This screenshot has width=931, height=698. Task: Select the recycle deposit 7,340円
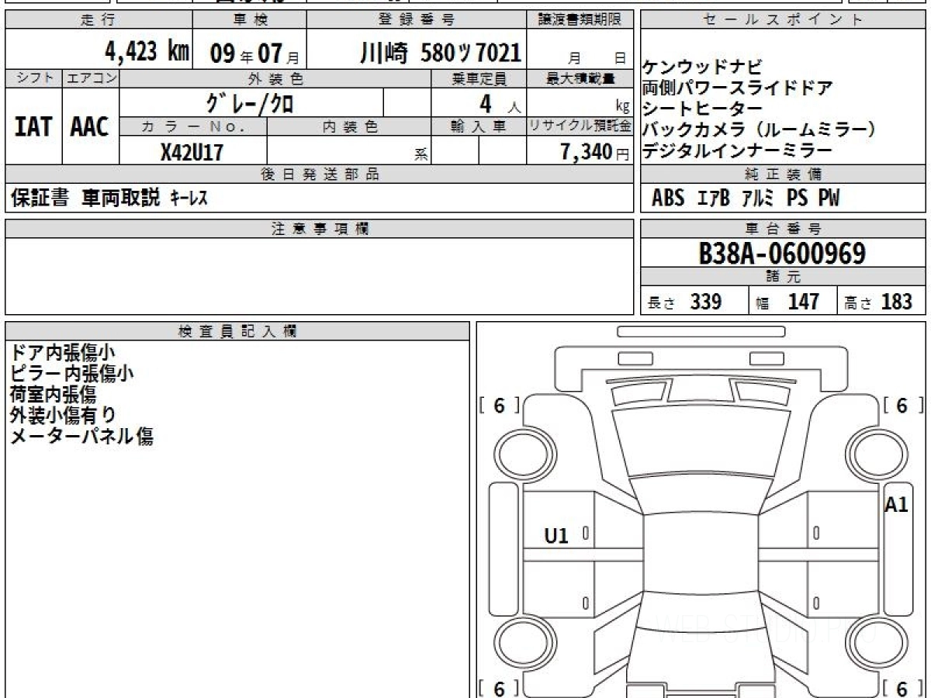(595, 152)
